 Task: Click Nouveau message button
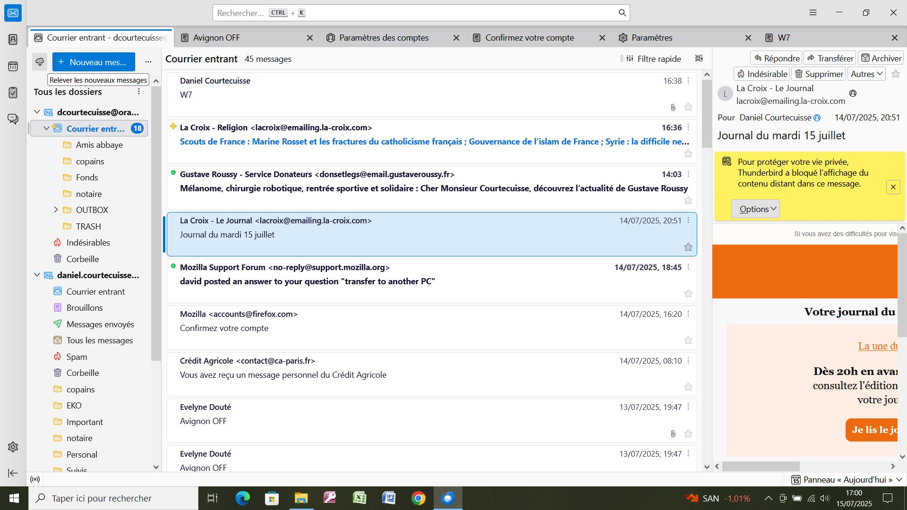94,62
